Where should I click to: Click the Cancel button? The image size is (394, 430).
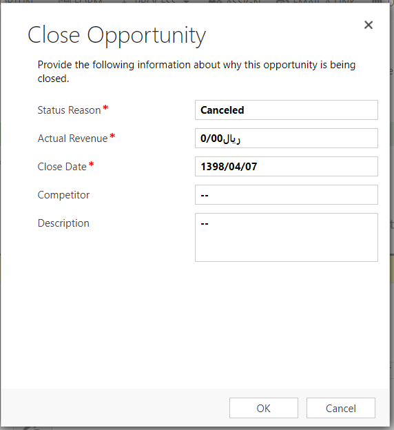[340, 408]
